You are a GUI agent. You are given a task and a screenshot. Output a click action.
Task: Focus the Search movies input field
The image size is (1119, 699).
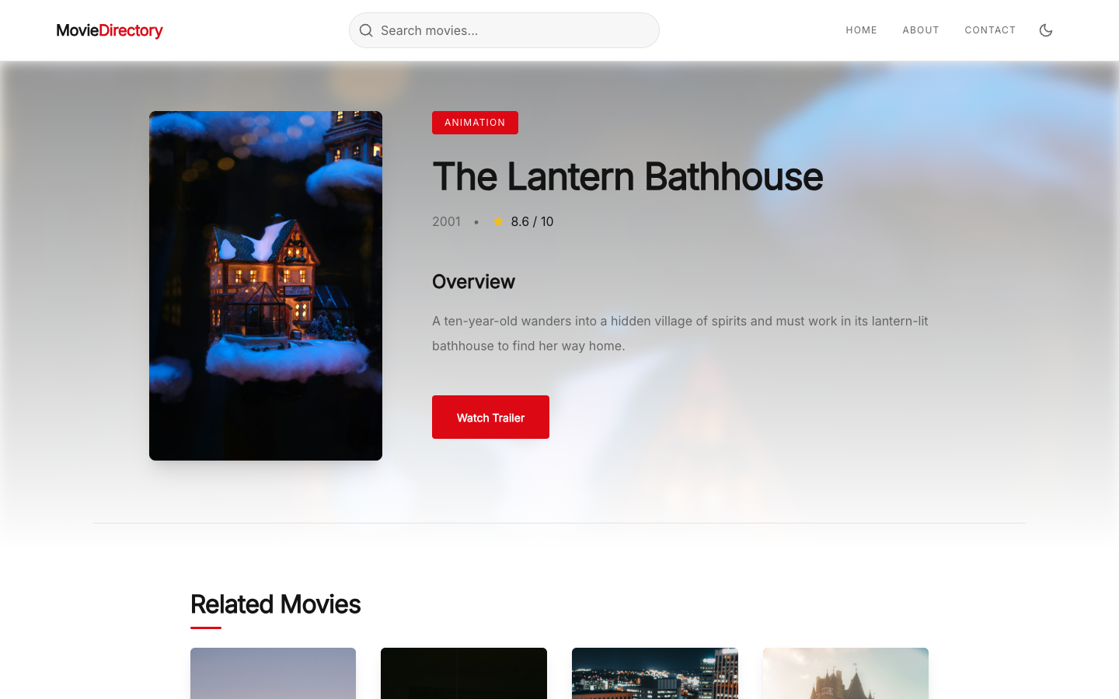[504, 30]
